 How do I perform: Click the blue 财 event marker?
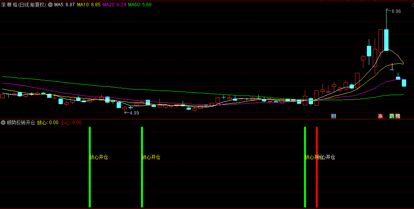point(334,116)
